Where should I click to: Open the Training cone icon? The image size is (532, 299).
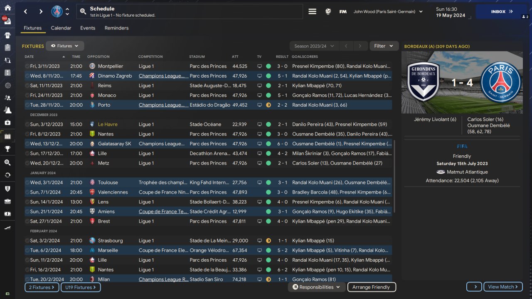click(7, 110)
